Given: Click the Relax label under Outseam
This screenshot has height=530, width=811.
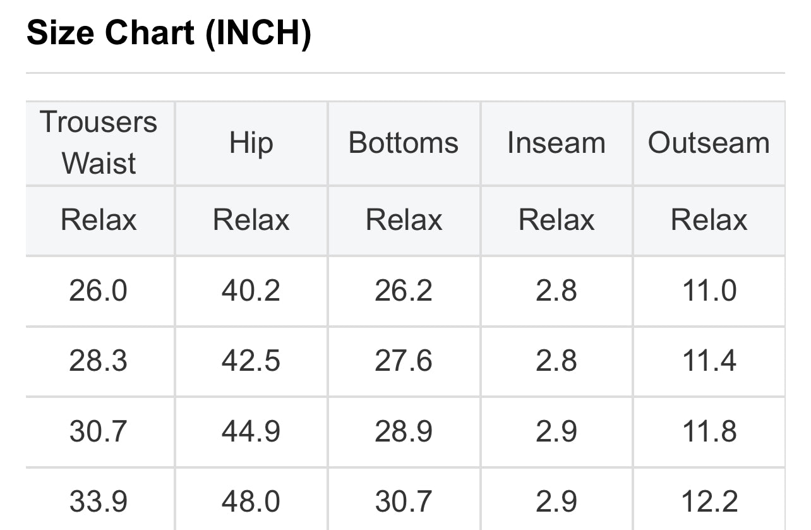Looking at the screenshot, I should pos(709,220).
